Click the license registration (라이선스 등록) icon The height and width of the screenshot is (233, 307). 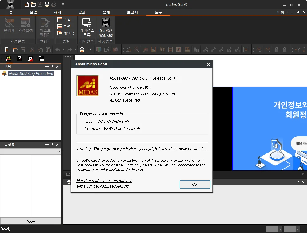pos(87,27)
